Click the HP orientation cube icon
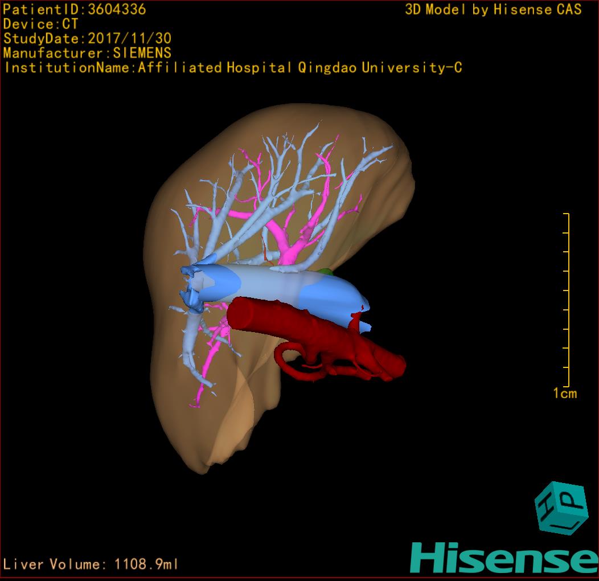This screenshot has height=581, width=599. coord(561,508)
